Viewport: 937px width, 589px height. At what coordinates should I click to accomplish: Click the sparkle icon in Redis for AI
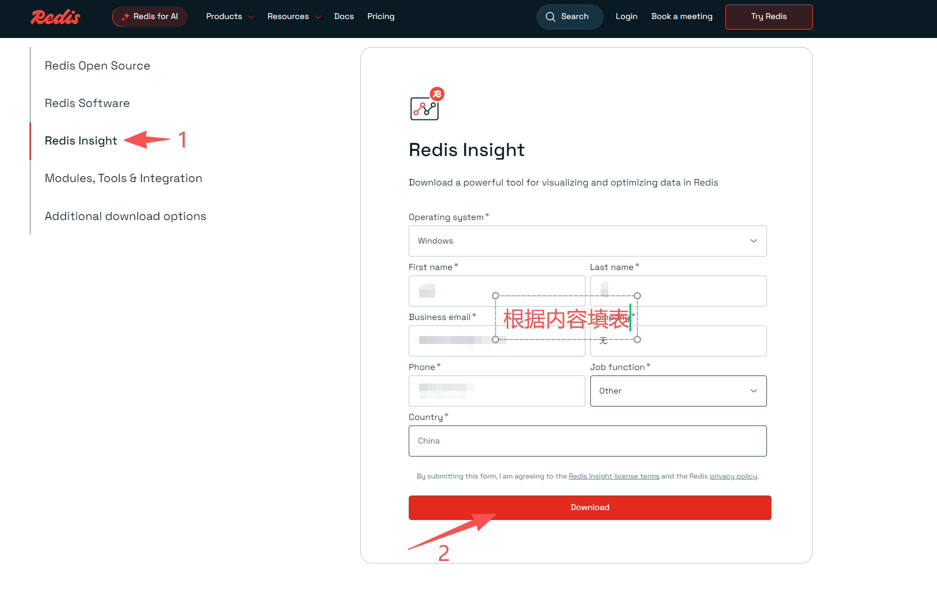pyautogui.click(x=125, y=16)
